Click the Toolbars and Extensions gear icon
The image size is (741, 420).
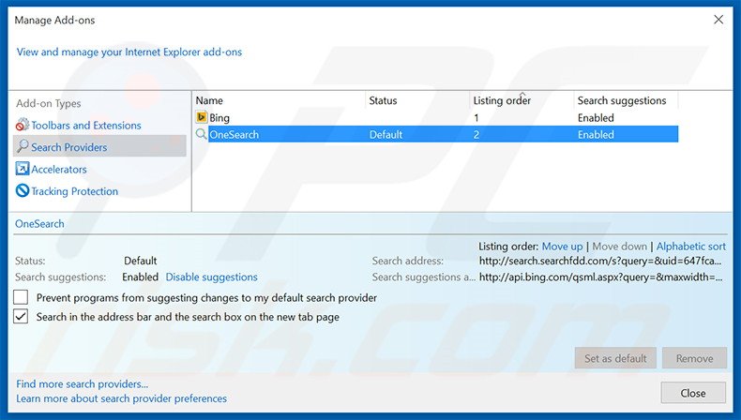click(x=23, y=125)
